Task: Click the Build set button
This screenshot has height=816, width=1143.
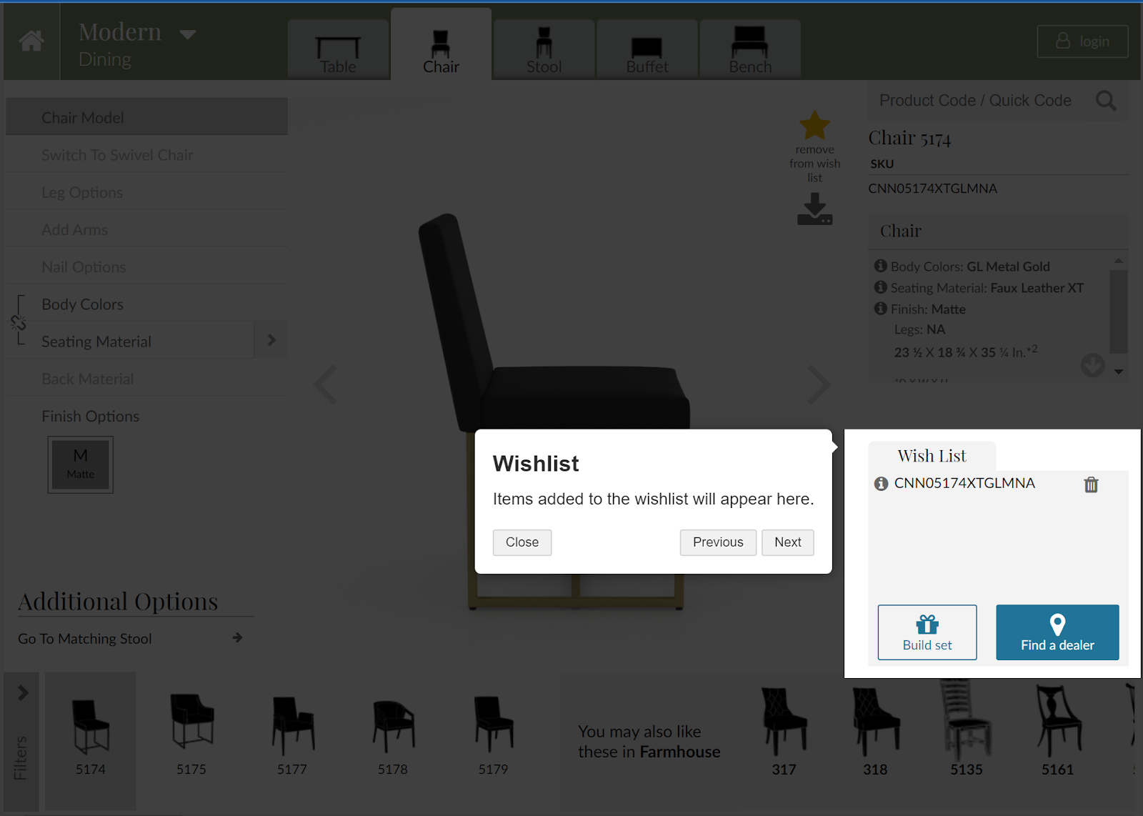Action: (927, 632)
